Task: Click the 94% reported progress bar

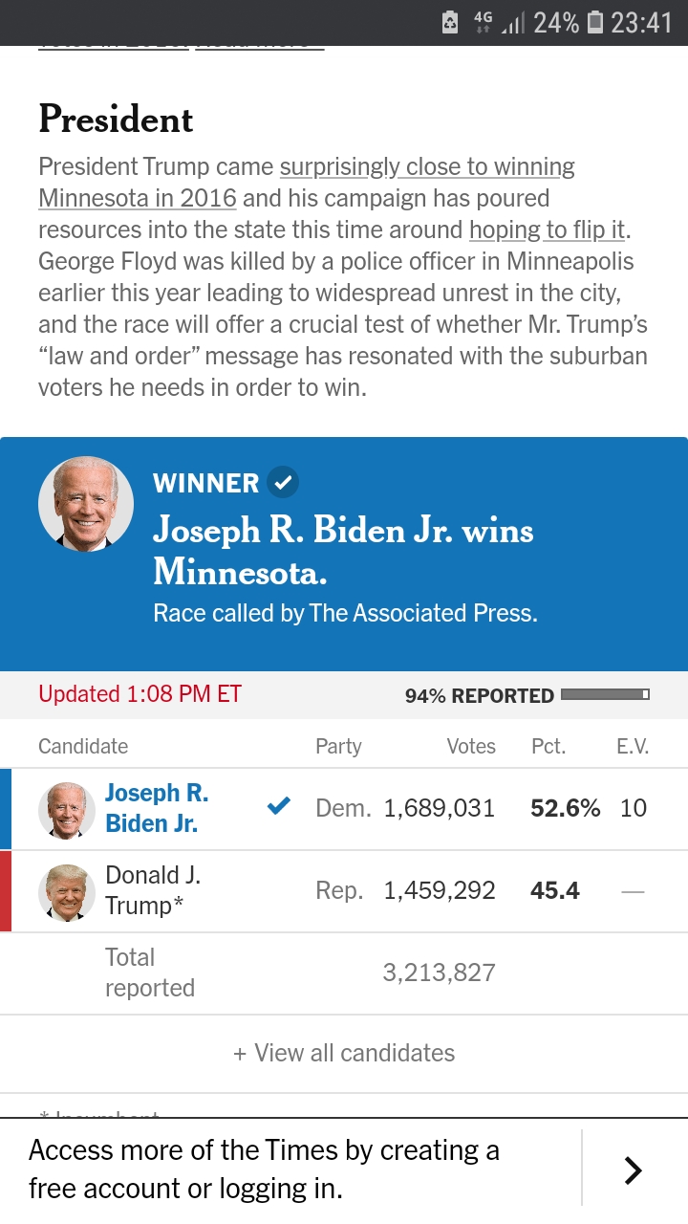Action: coord(606,694)
